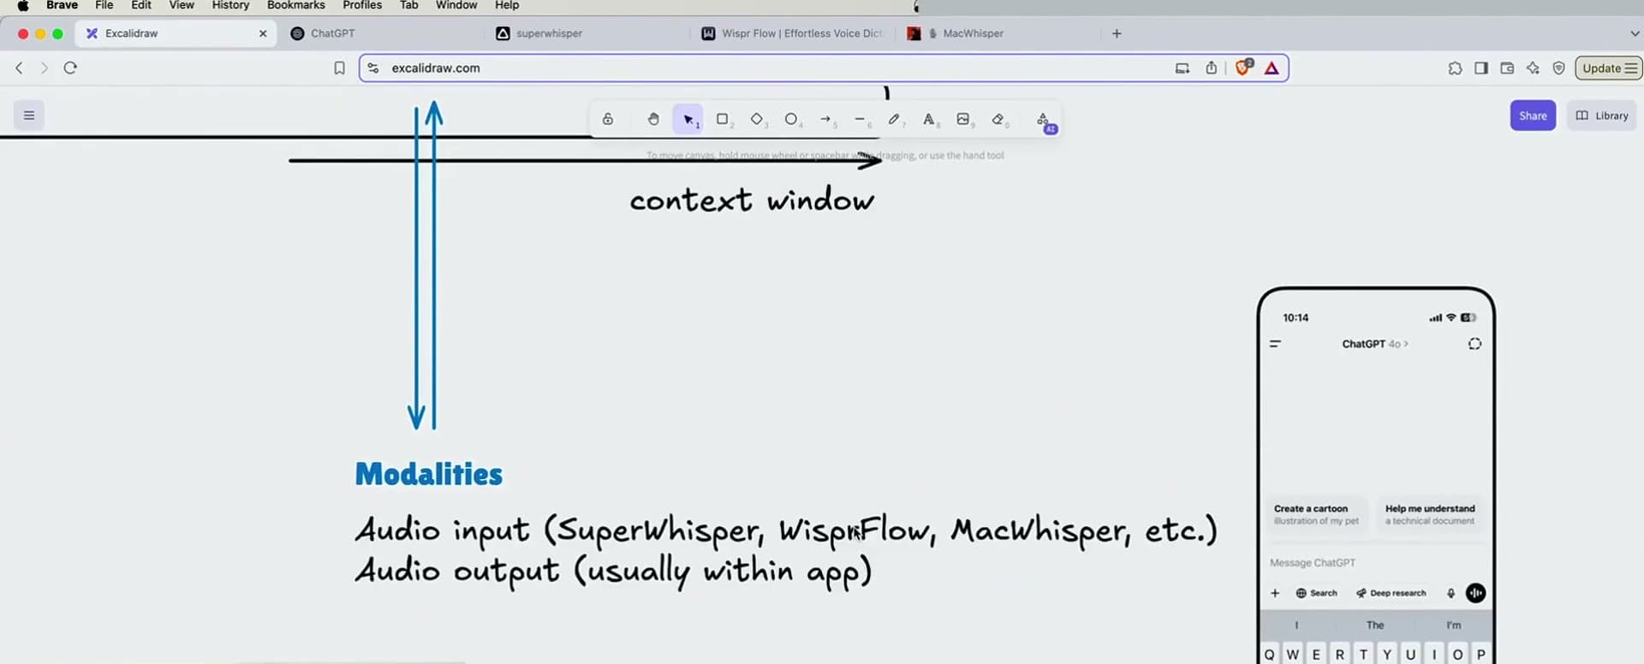
Task: Click the 'Audio input (SuperWhisper...' text line
Action: [x=786, y=531]
